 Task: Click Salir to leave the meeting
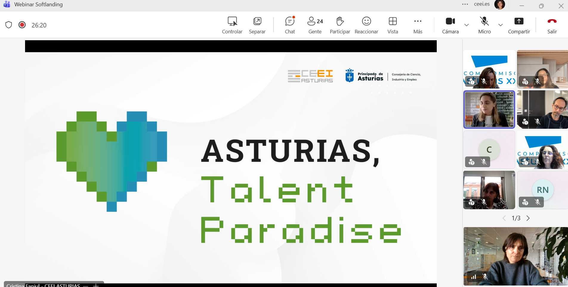coord(552,25)
